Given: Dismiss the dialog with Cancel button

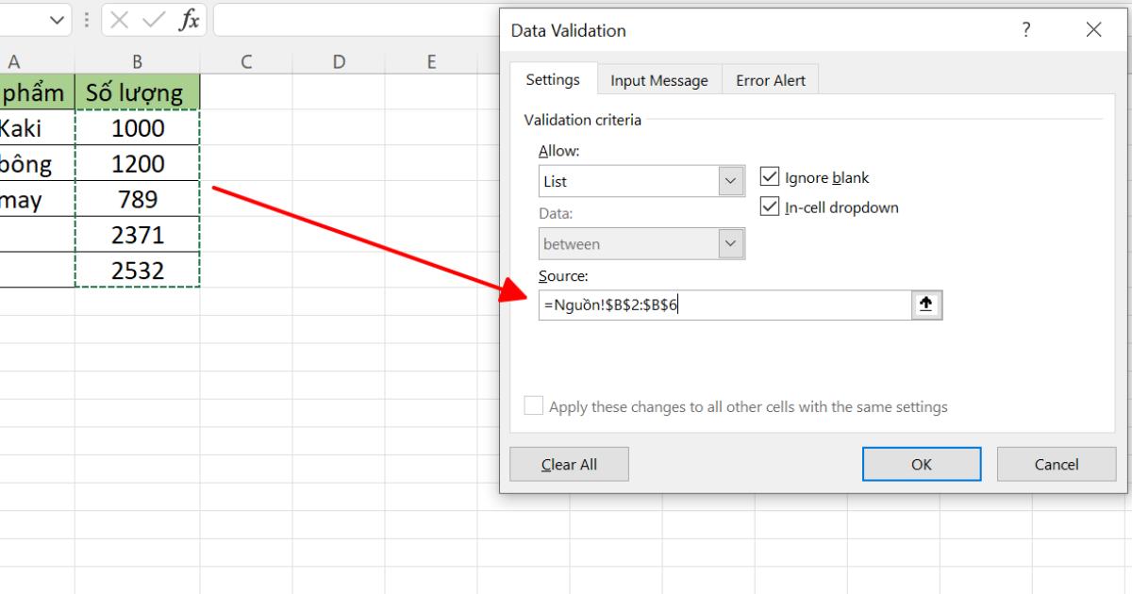Looking at the screenshot, I should pos(1056,464).
